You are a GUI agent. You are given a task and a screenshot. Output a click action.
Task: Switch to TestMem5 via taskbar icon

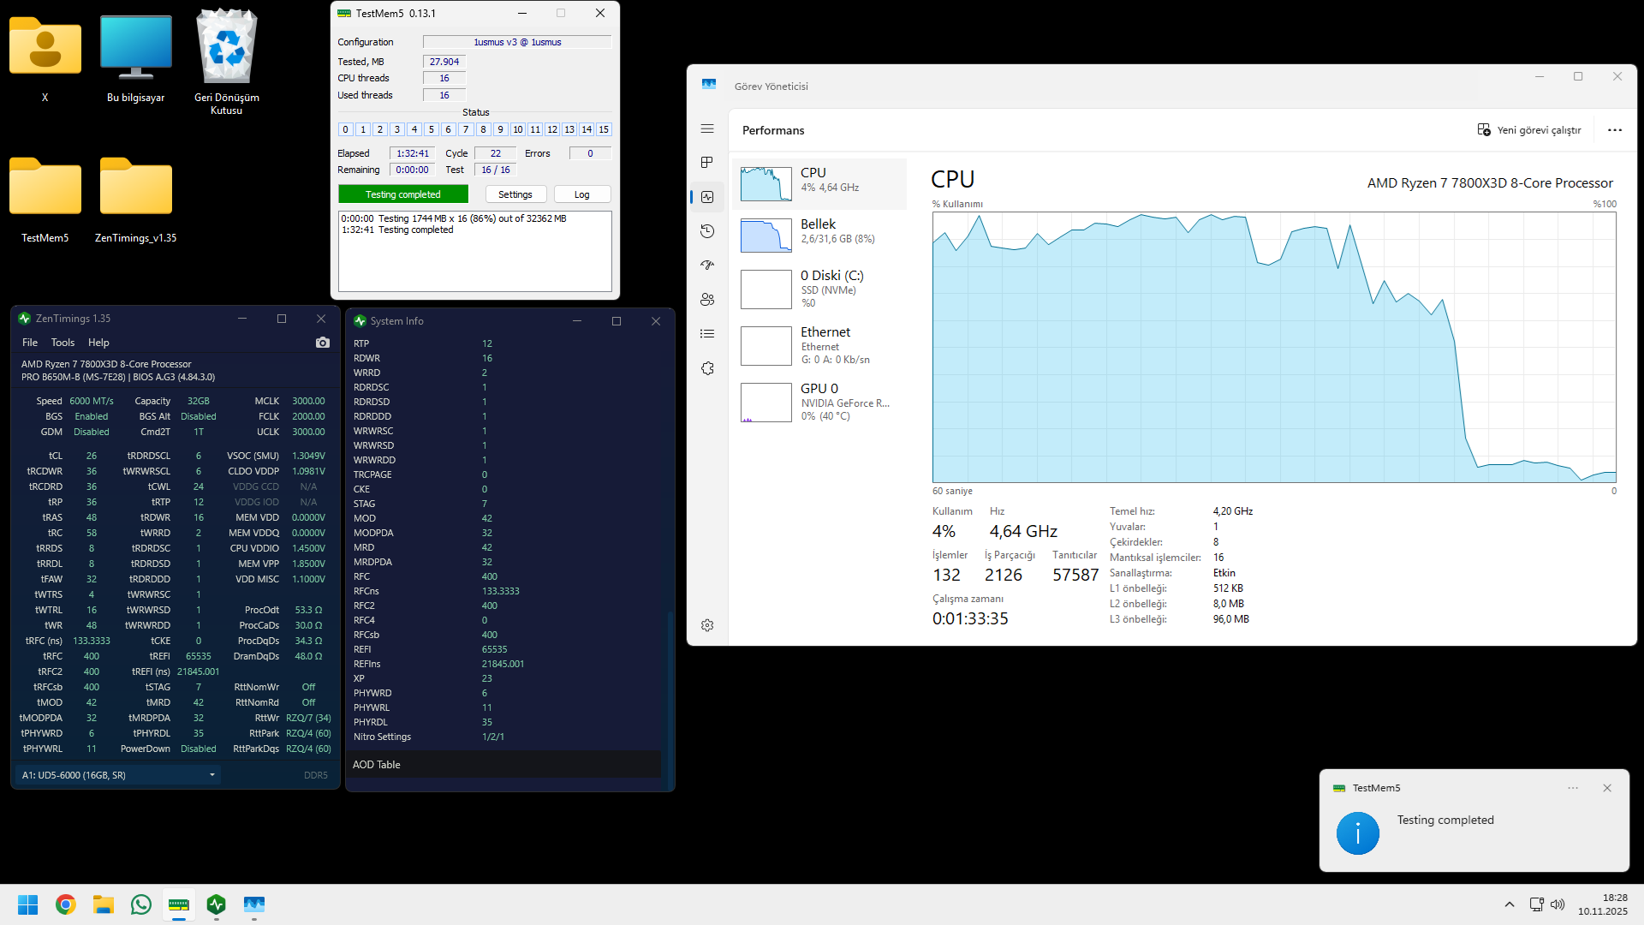[179, 904]
